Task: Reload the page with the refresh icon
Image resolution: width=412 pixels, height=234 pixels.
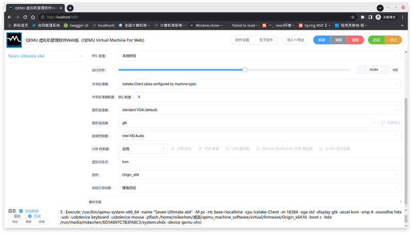Action: click(25, 17)
